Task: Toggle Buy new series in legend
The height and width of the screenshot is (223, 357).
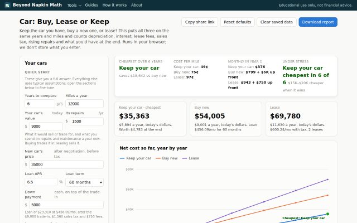Action: pos(166,158)
